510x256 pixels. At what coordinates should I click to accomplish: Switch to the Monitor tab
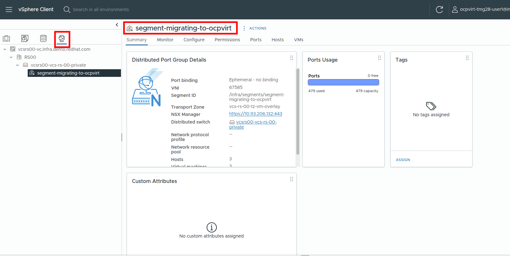pos(165,40)
